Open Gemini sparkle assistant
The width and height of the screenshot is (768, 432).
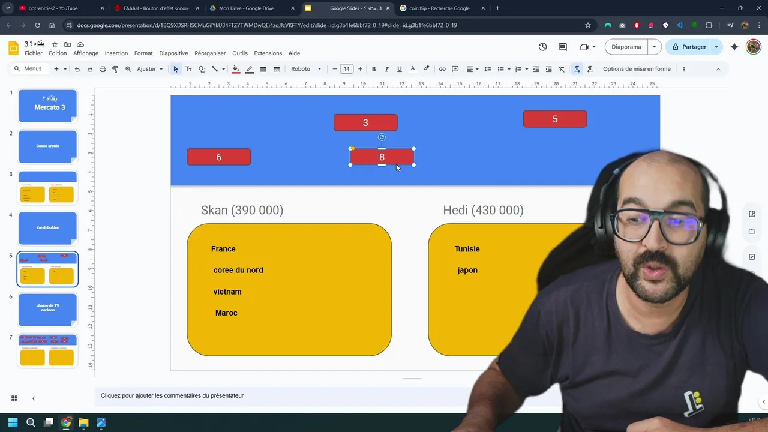point(734,47)
